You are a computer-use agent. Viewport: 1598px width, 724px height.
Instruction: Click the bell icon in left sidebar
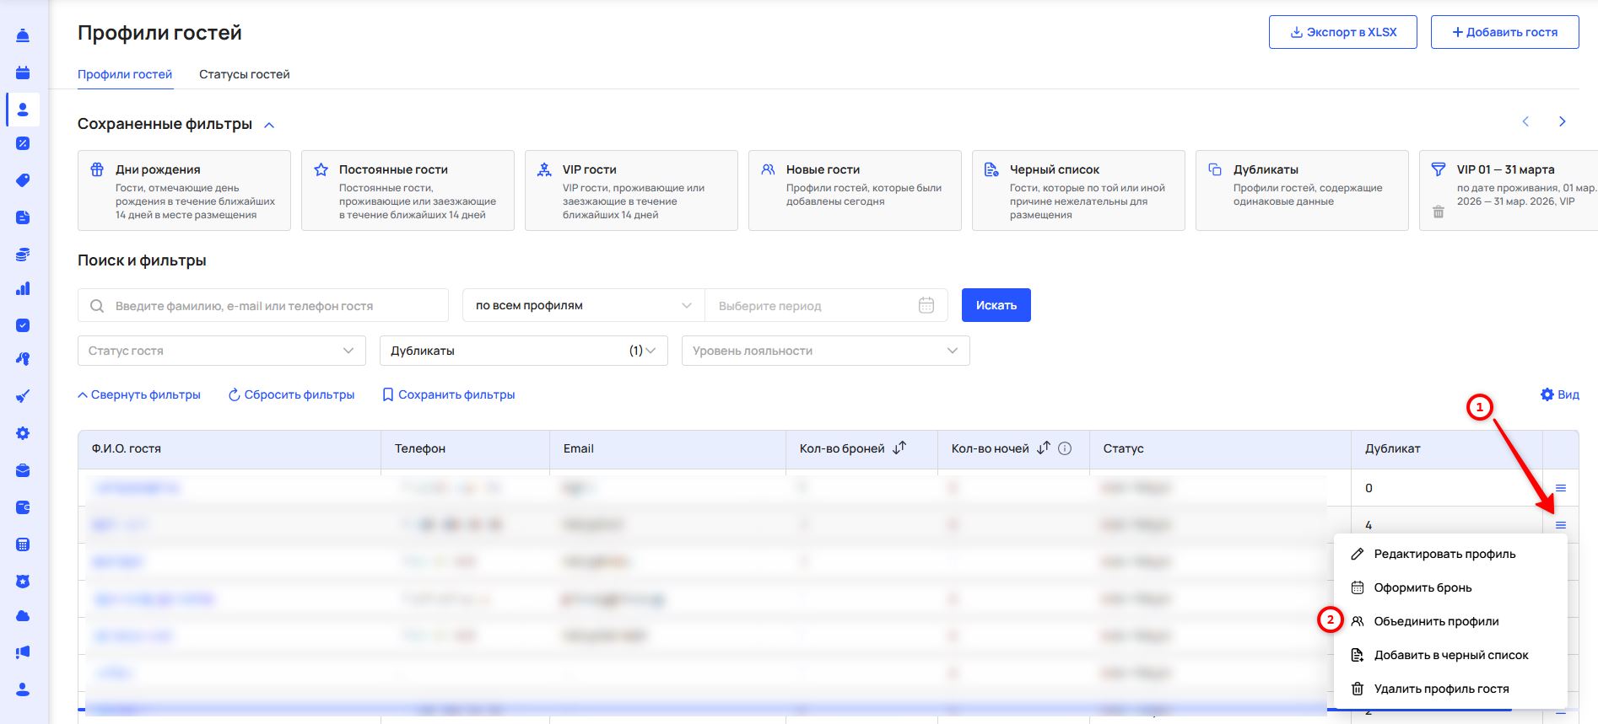(x=23, y=35)
